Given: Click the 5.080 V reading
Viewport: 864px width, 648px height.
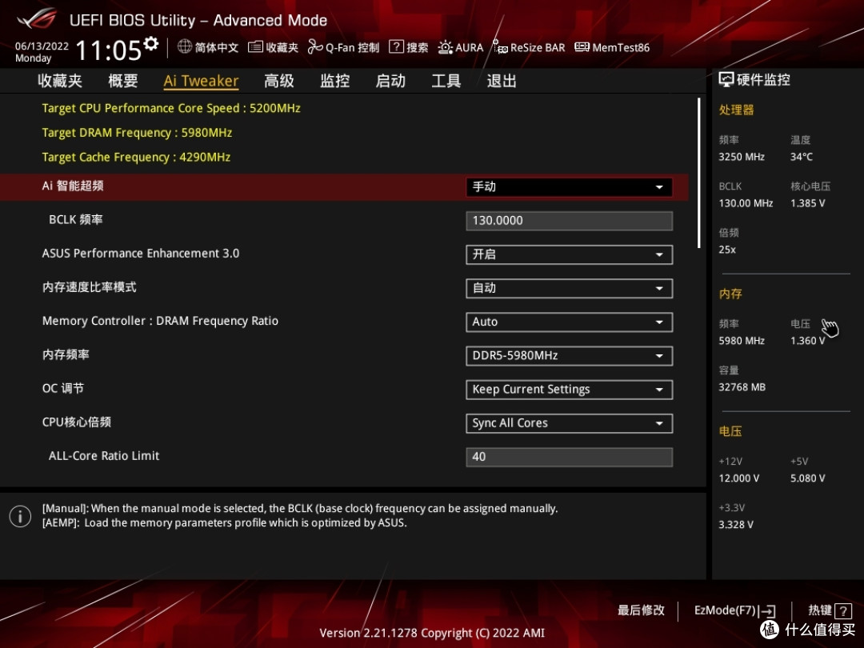Looking at the screenshot, I should [x=807, y=478].
